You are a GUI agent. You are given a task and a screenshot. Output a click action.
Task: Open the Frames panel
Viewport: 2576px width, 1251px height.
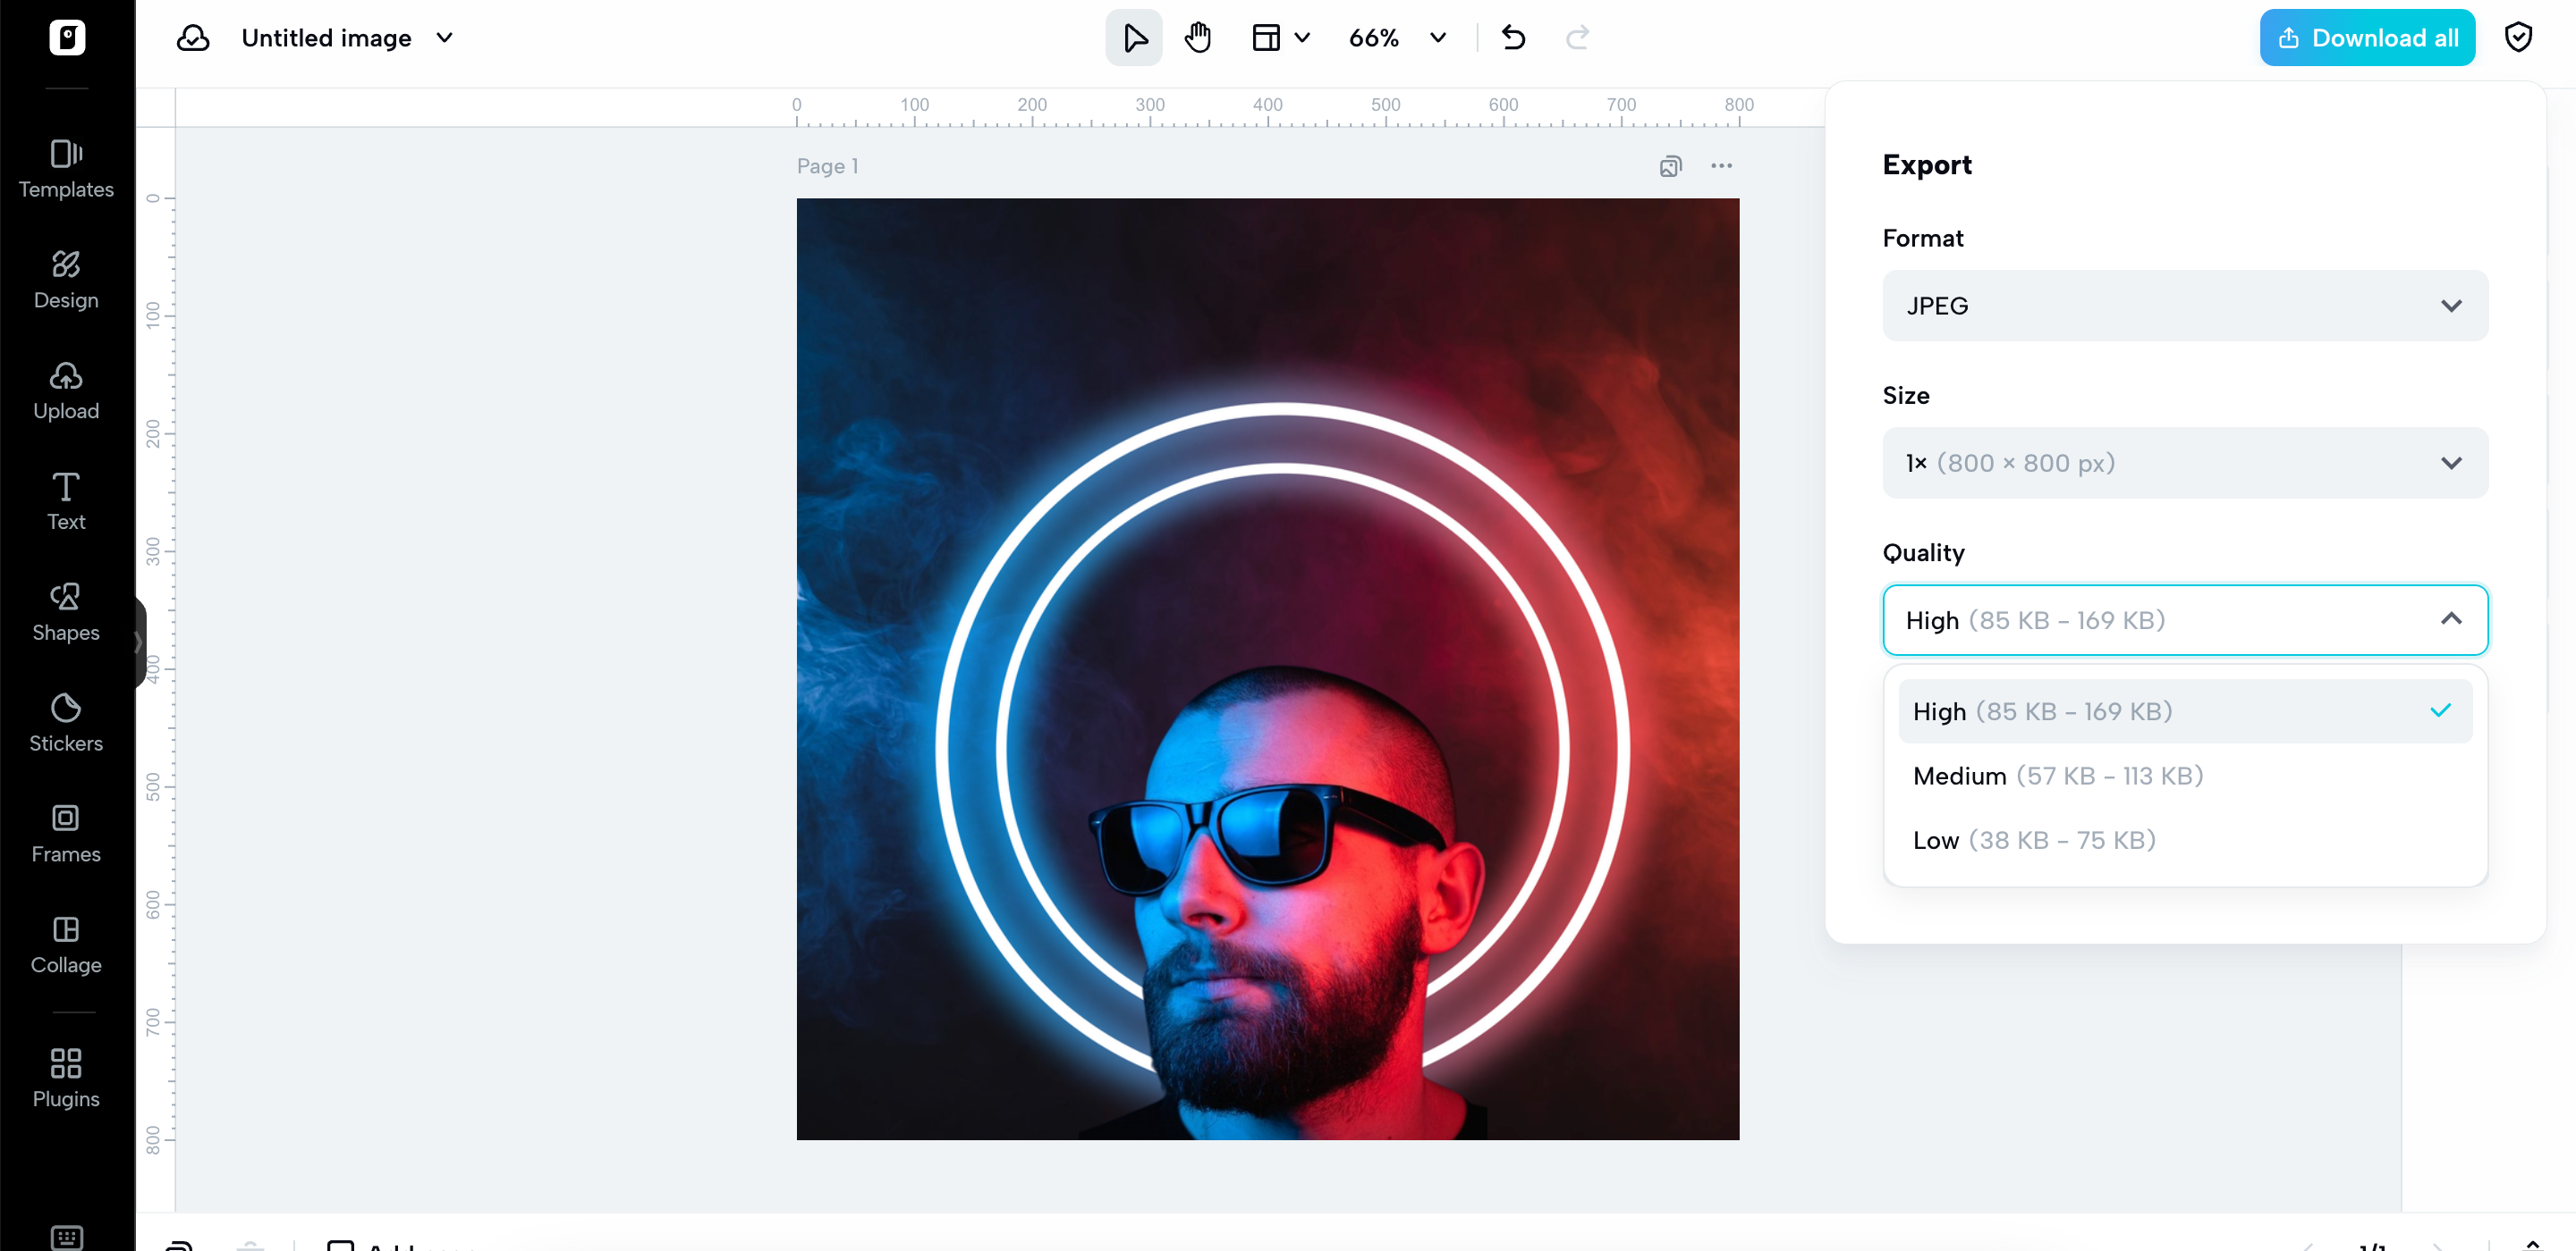(66, 834)
